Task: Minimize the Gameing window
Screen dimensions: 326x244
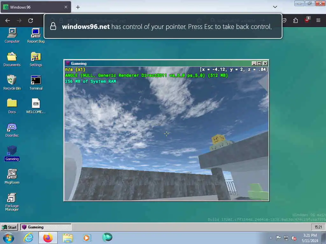Action: click(254, 64)
